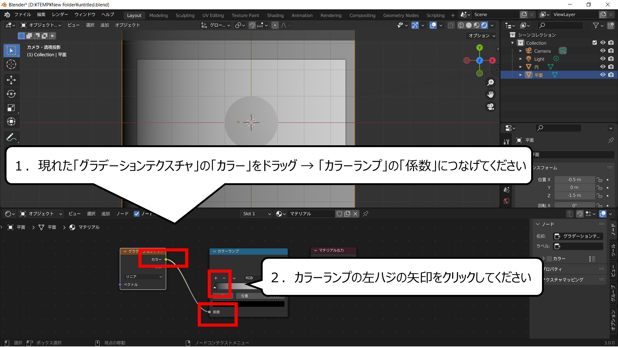Hide Light in viewport via eye icon
Image resolution: width=618 pixels, height=347 pixels.
[x=603, y=59]
